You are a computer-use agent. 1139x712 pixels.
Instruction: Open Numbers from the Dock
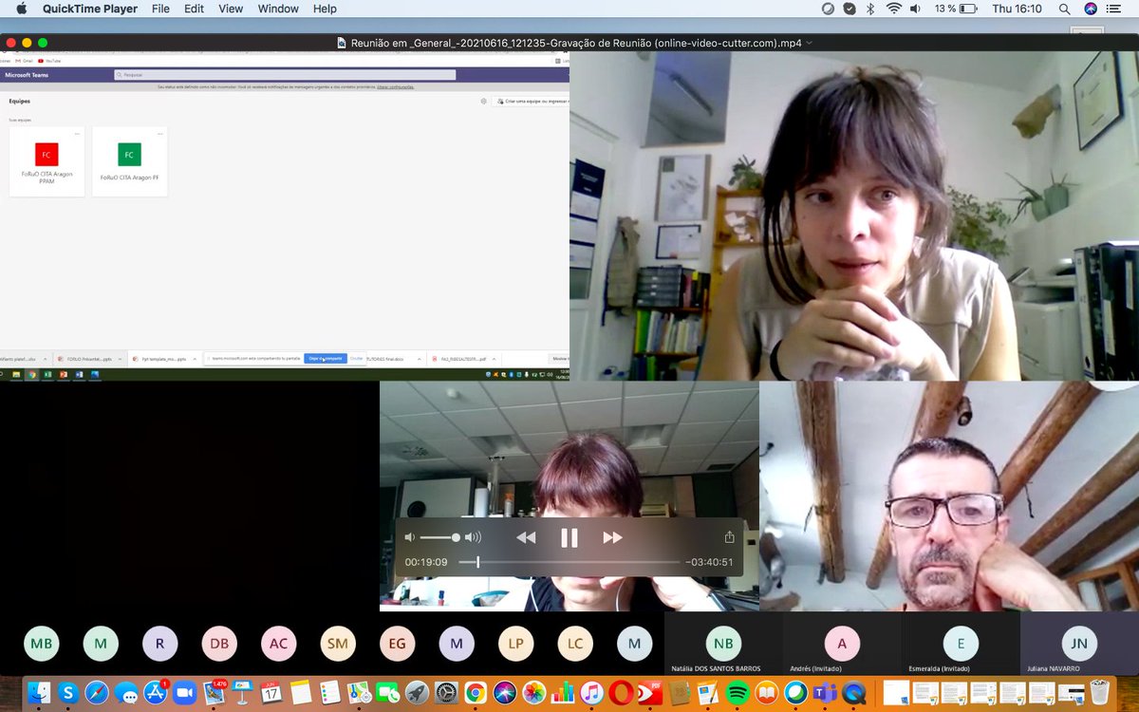click(x=563, y=692)
